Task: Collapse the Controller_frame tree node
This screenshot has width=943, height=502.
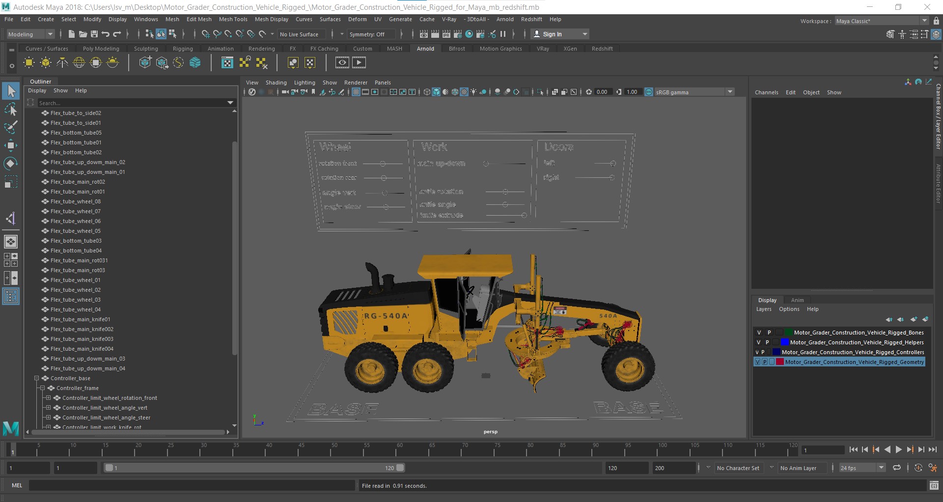Action: click(x=42, y=388)
